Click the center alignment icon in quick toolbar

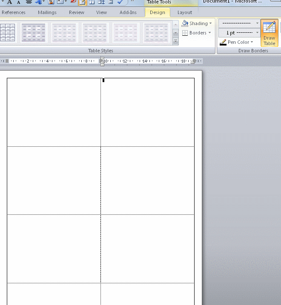(x=29, y=2)
